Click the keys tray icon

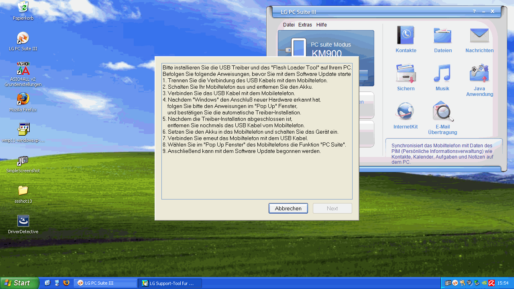[462, 283]
